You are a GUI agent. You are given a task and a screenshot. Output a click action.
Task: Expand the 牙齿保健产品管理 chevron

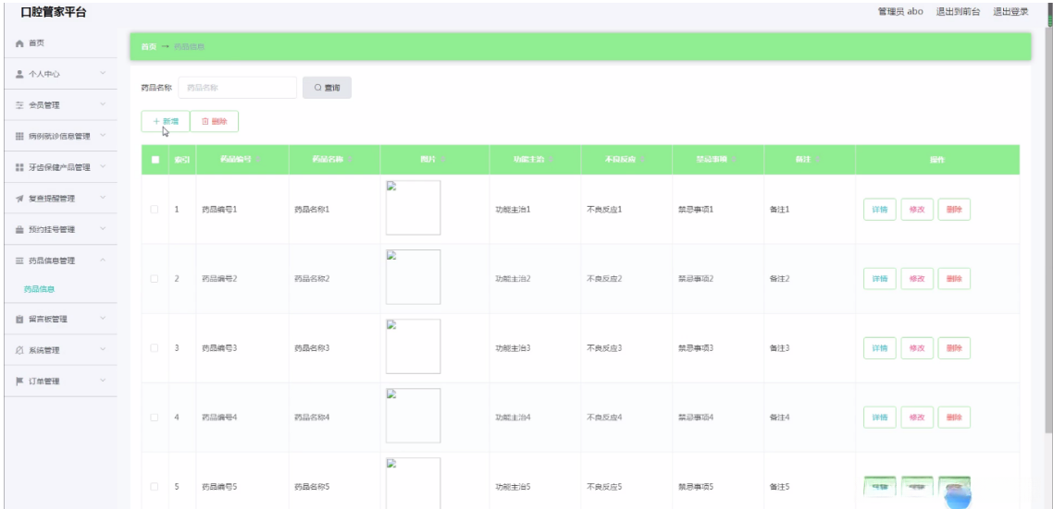pos(103,166)
